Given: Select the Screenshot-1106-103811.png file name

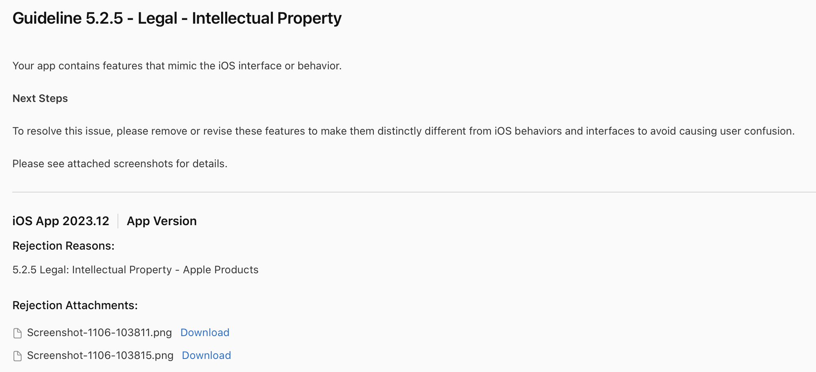Looking at the screenshot, I should pyautogui.click(x=100, y=333).
